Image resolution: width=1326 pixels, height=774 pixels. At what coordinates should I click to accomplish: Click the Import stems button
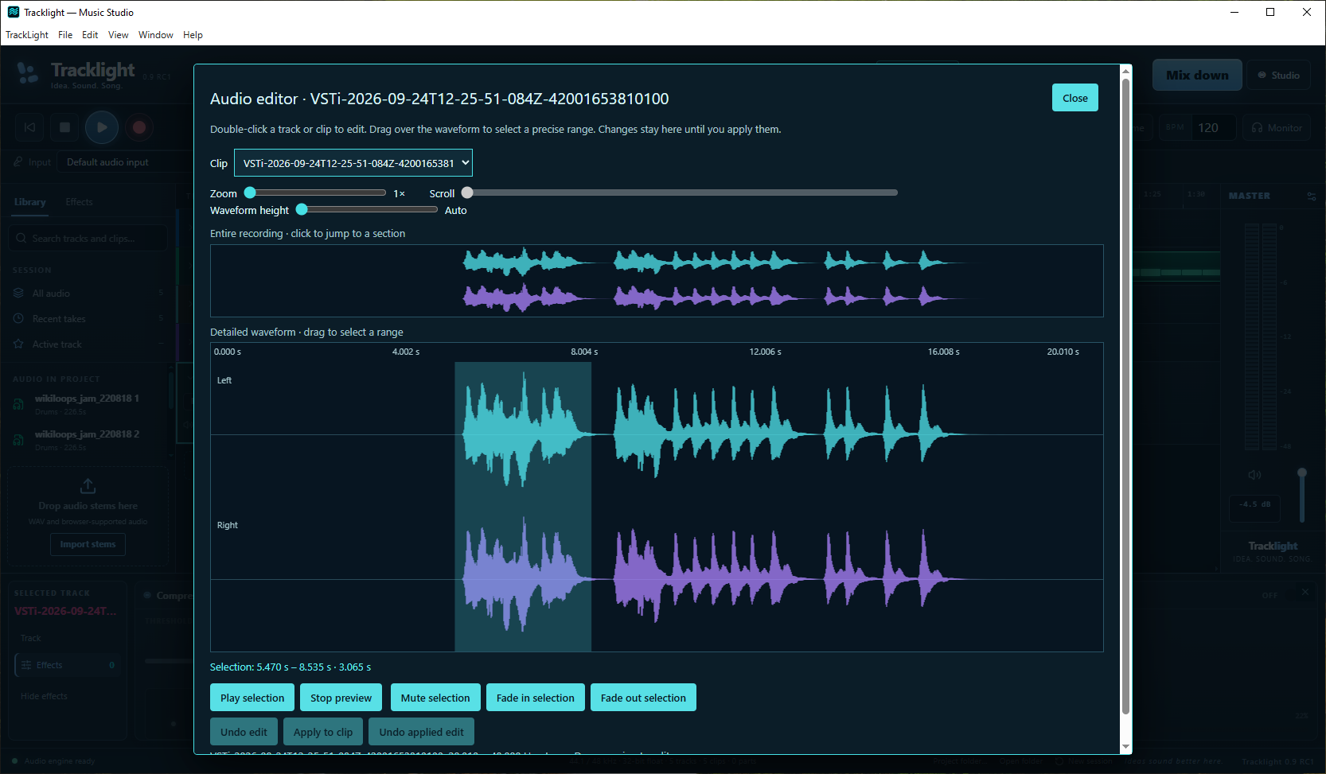[x=88, y=544]
